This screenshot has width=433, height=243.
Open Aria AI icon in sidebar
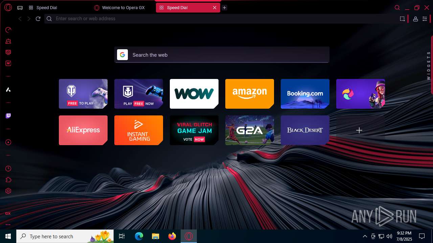8,89
